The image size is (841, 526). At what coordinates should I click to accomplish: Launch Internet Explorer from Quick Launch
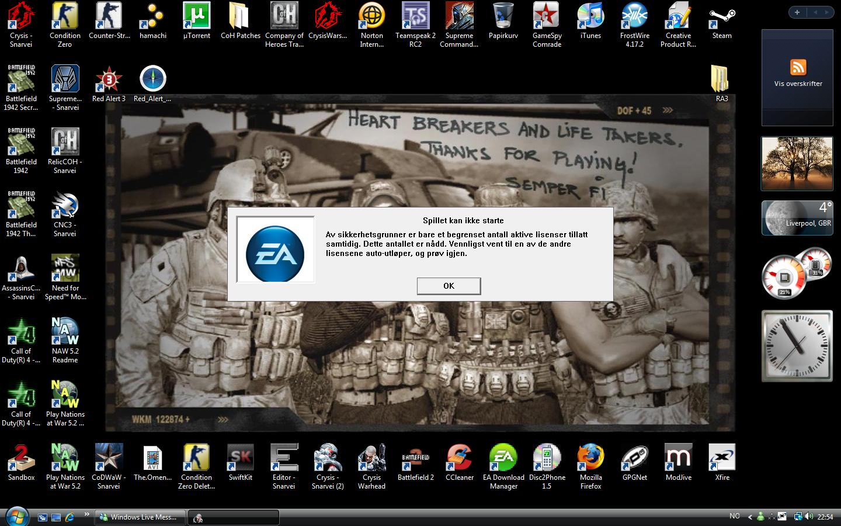pyautogui.click(x=70, y=517)
